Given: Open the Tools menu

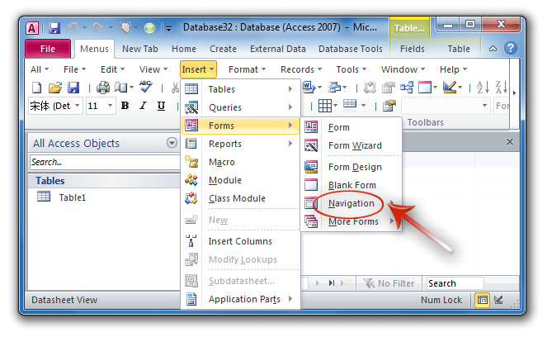Looking at the screenshot, I should [x=351, y=69].
